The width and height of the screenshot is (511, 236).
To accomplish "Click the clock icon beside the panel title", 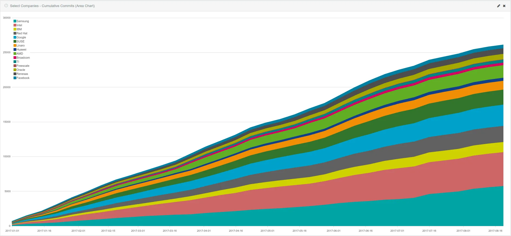I will [6, 6].
